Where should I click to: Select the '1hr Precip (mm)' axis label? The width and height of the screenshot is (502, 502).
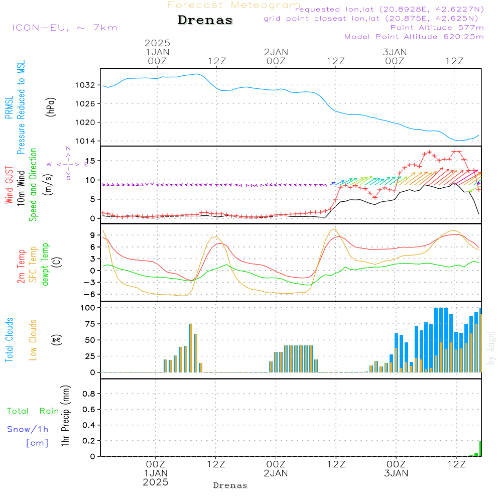coord(65,416)
